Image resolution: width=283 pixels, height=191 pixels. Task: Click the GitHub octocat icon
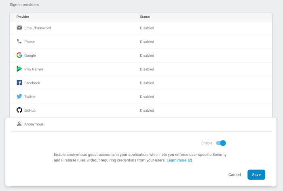click(x=19, y=110)
